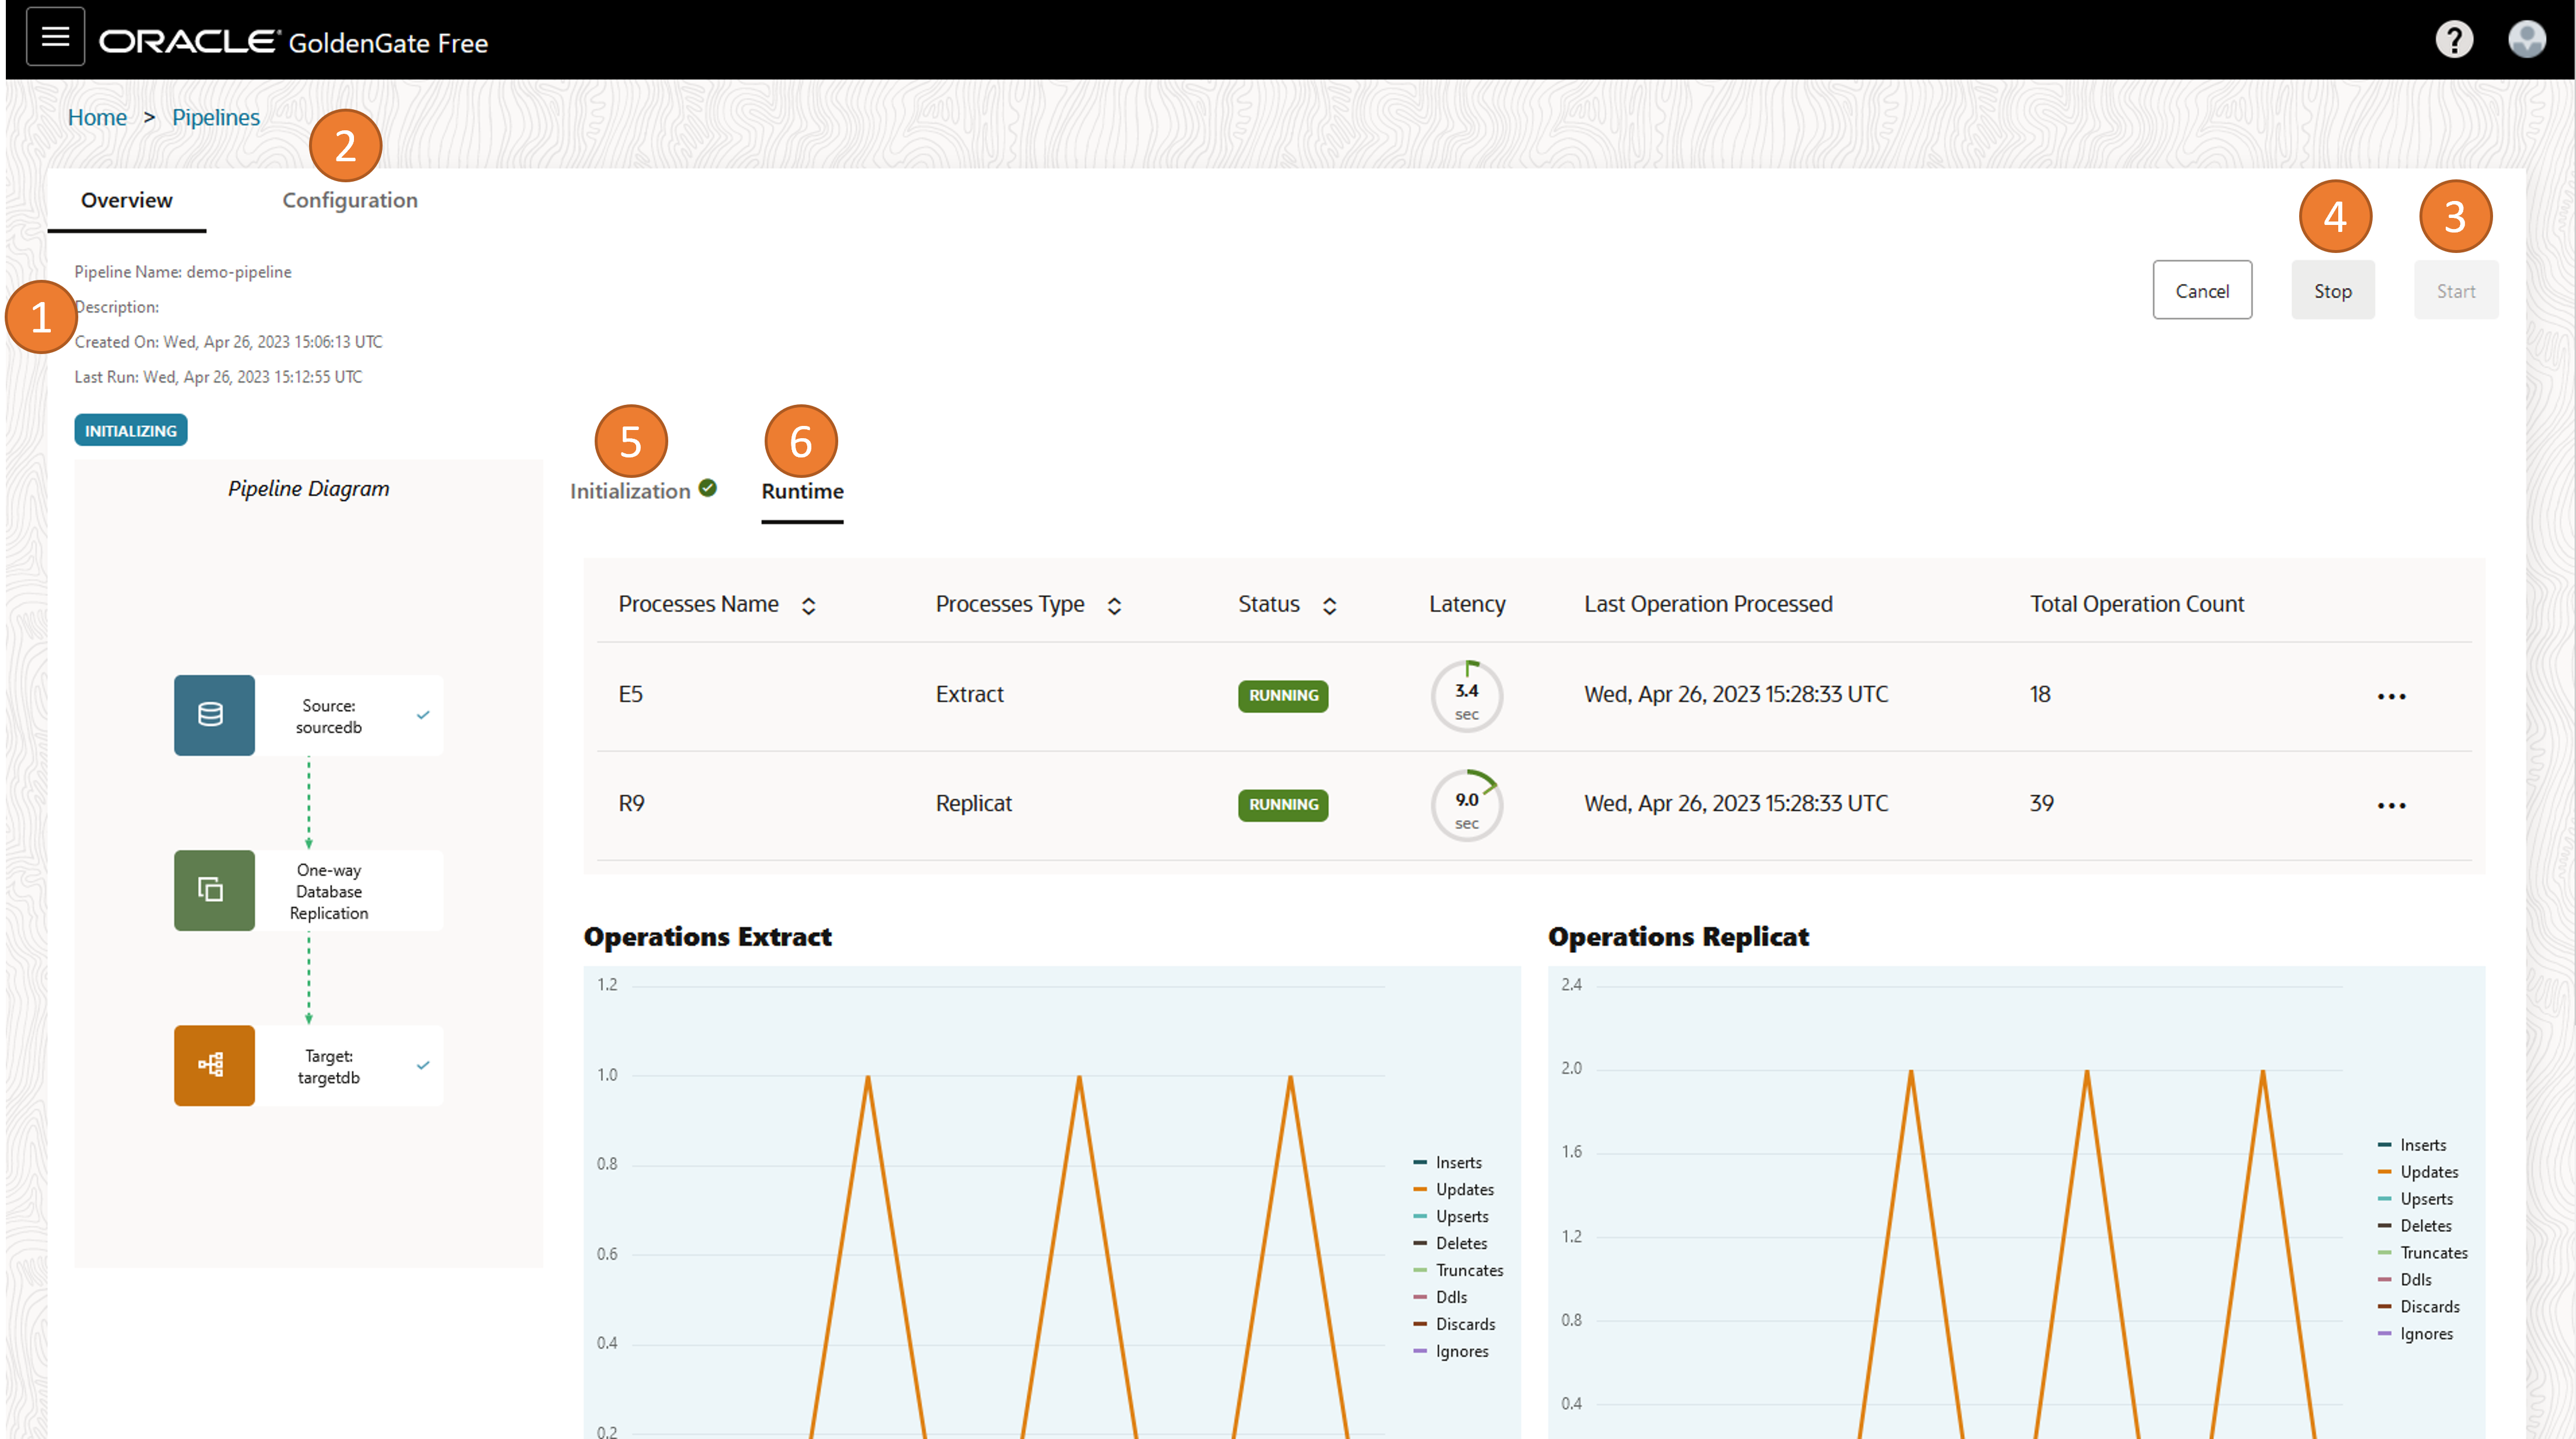This screenshot has width=2576, height=1439.
Task: Click the checkmark beside Source sourcedb
Action: click(423, 715)
